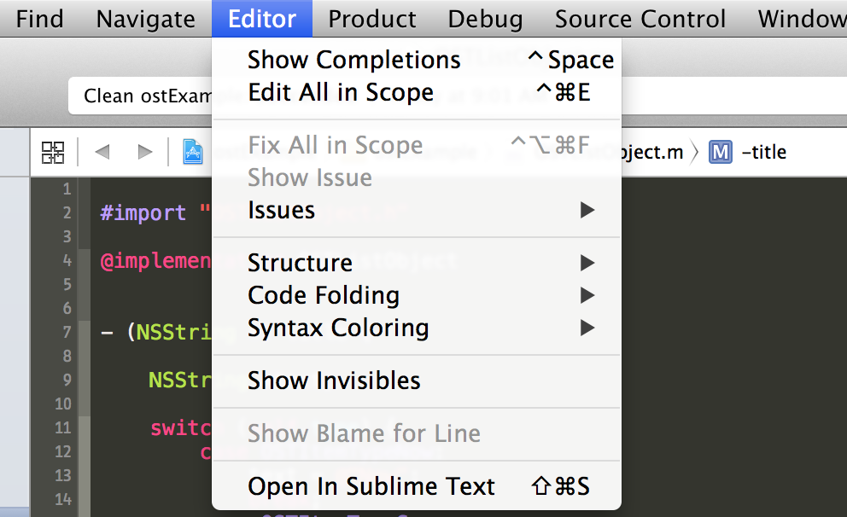The height and width of the screenshot is (517, 847).
Task: Click the #import directive in code
Action: 143,213
